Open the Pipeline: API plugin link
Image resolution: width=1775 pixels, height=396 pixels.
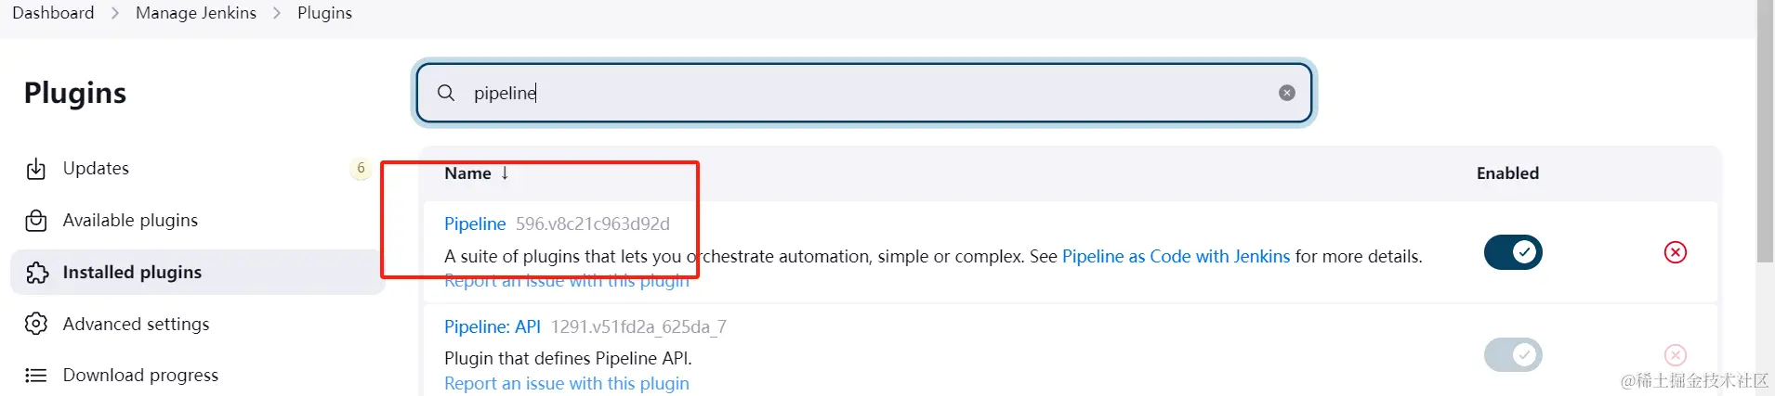(492, 326)
